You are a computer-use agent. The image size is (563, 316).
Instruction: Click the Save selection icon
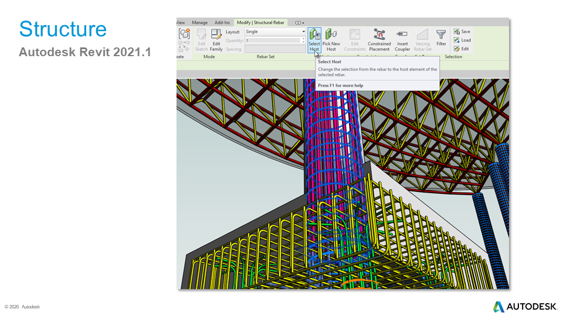[x=462, y=32]
